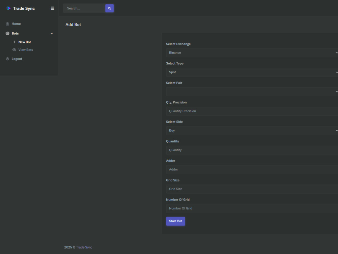Image resolution: width=338 pixels, height=254 pixels.
Task: Go to Home in the sidebar
Action: point(16,24)
